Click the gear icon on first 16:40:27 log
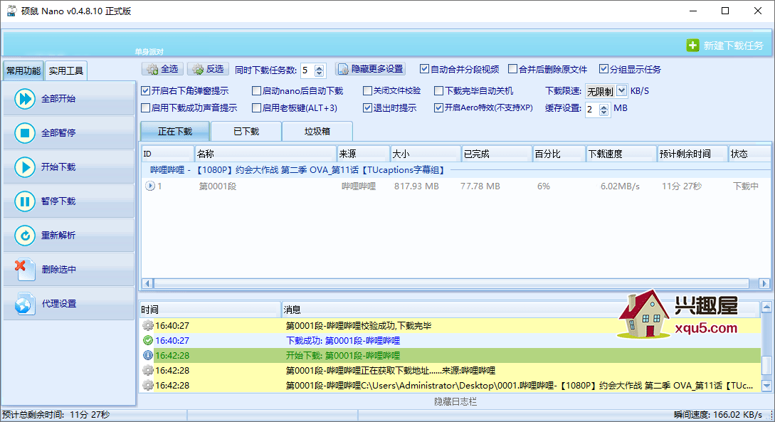Screen dimensions: 775x422 148,326
